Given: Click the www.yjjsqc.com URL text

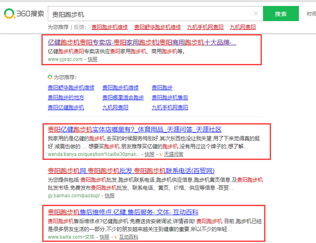Looking at the screenshot, I should pyautogui.click(x=65, y=59).
